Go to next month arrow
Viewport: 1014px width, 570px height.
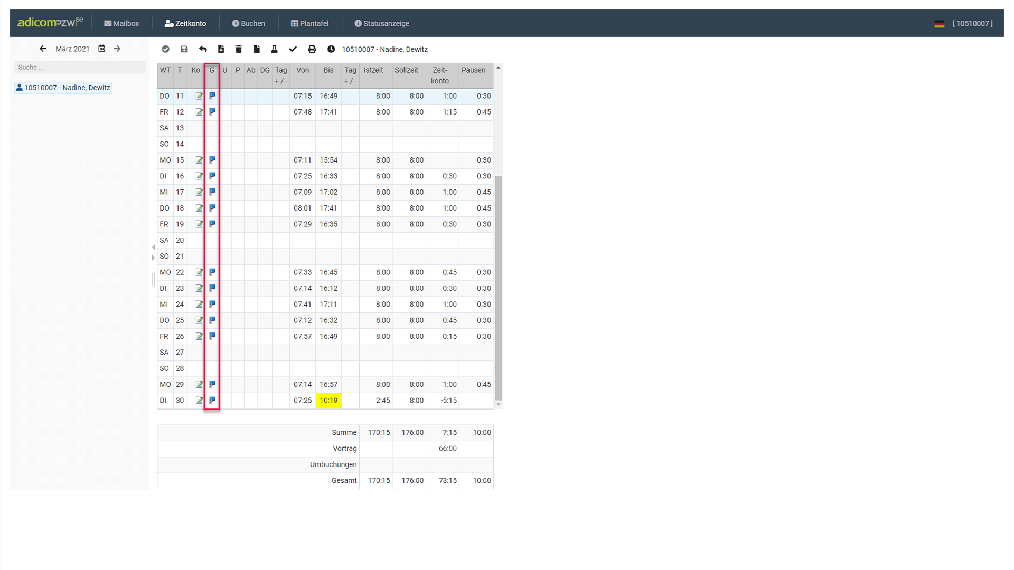tap(117, 49)
